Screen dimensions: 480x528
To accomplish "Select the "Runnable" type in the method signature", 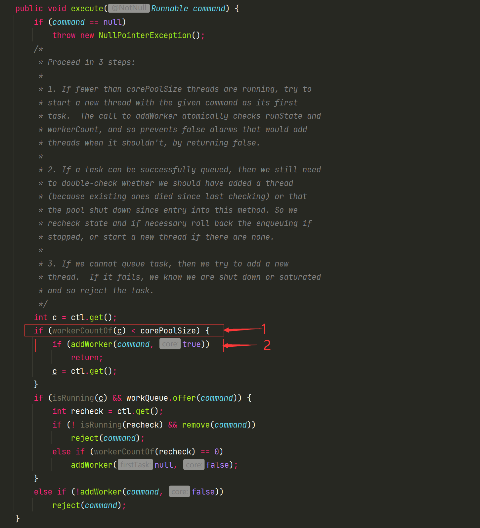I will (x=169, y=9).
